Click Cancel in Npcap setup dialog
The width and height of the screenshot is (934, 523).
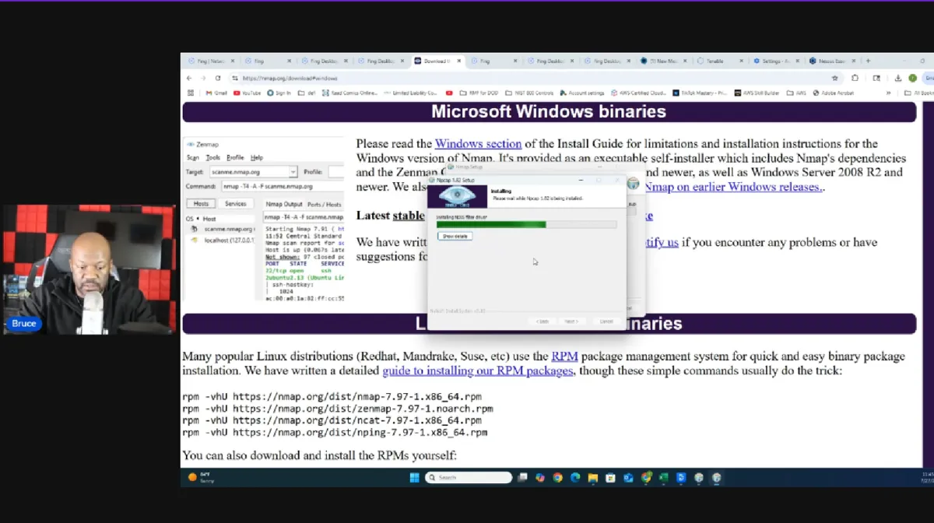(x=606, y=321)
